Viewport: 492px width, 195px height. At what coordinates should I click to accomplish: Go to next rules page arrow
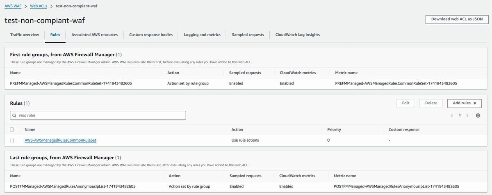(467, 115)
